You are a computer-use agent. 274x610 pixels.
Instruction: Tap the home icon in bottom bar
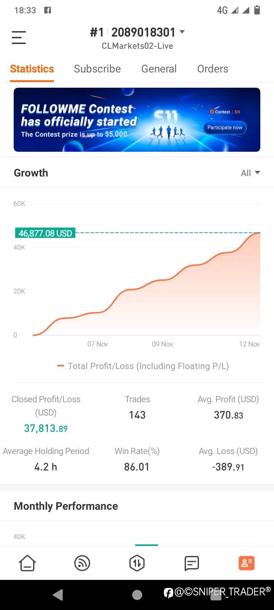(27, 563)
